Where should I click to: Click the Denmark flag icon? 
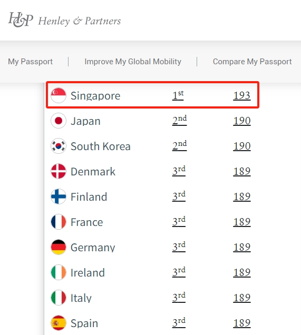pos(59,171)
